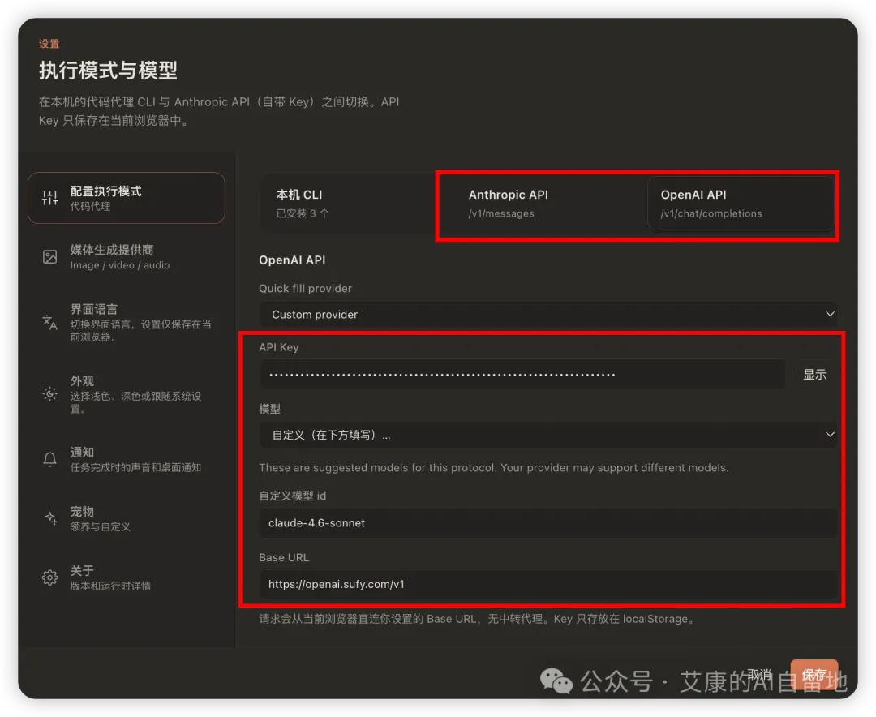Open the 配置执行模式 settings section
This screenshot has height=717, width=876.
pyautogui.click(x=127, y=198)
